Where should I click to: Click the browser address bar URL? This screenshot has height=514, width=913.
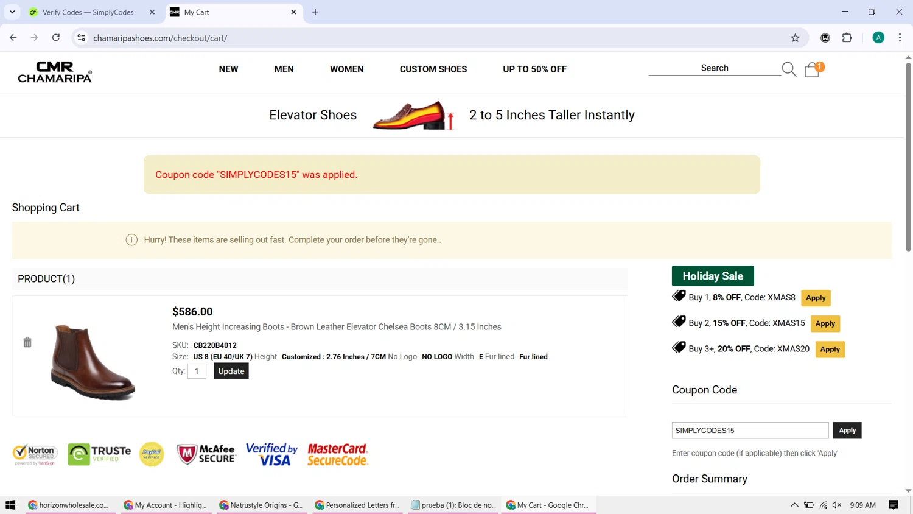tap(160, 38)
